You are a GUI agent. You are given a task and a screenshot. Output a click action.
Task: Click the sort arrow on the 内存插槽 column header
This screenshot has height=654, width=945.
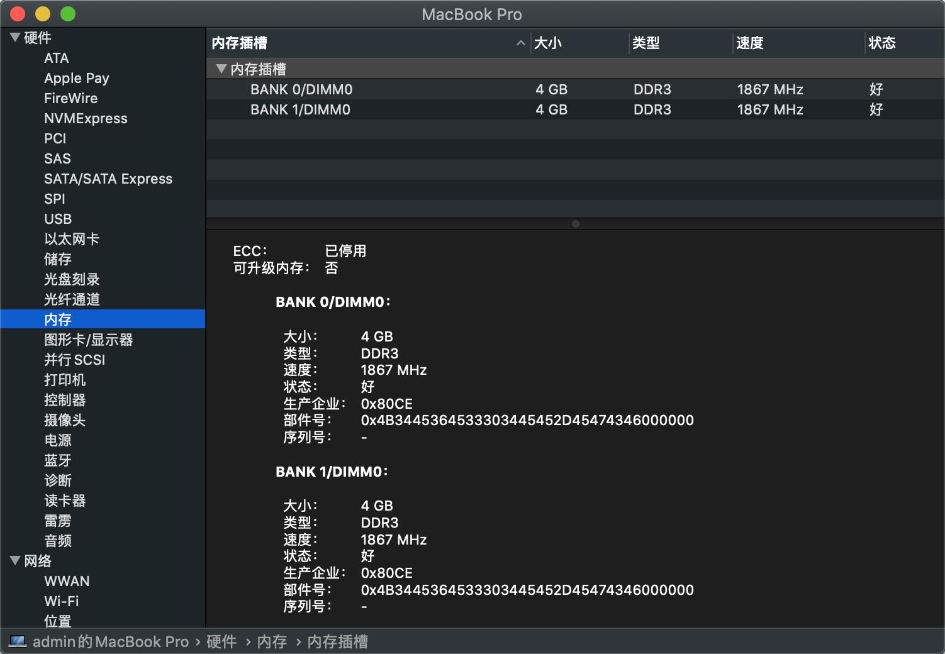click(520, 43)
